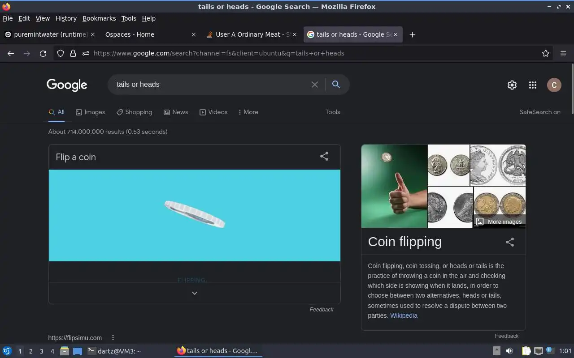
Task: Open the Google apps grid
Action: point(533,85)
